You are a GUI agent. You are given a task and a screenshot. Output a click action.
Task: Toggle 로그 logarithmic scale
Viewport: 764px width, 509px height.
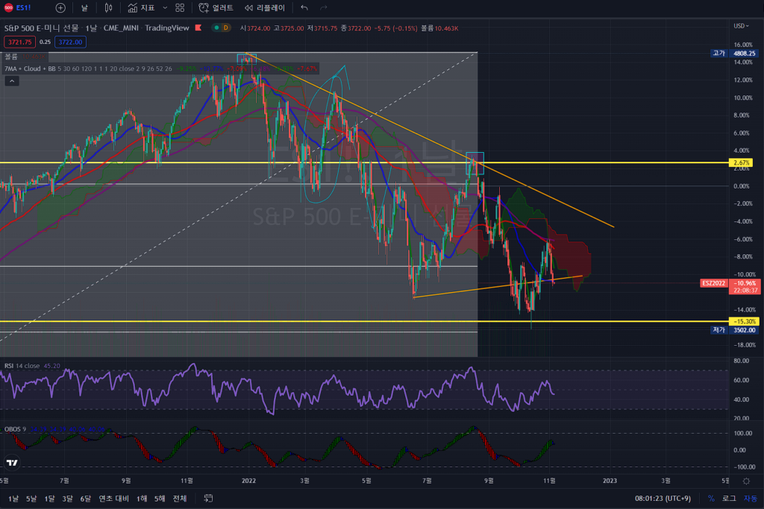pyautogui.click(x=729, y=498)
